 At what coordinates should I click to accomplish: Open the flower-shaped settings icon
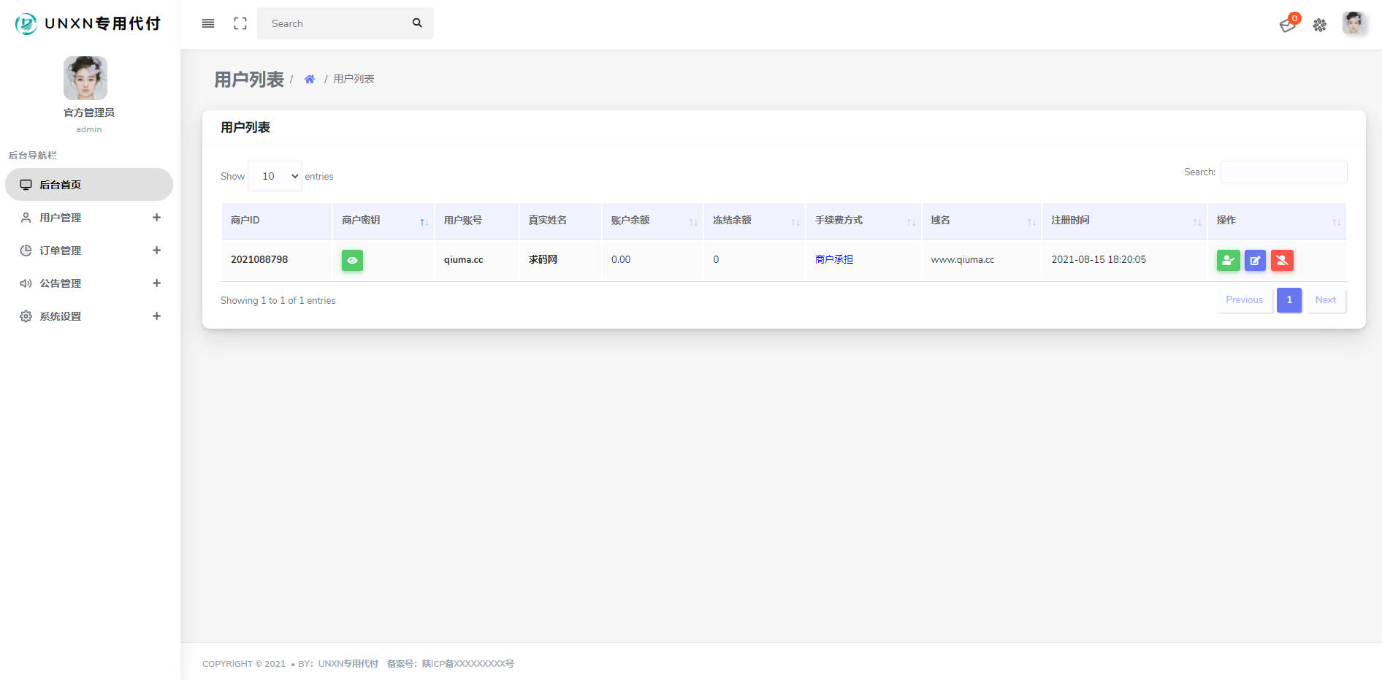pos(1319,25)
